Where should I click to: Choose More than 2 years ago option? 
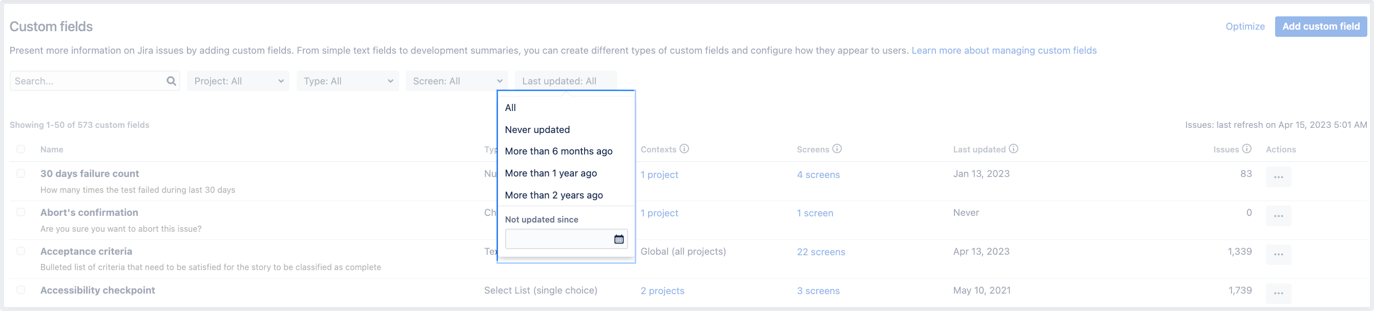[x=554, y=195]
